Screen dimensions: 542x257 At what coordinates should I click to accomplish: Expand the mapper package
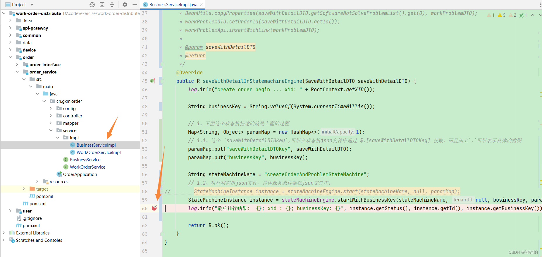click(x=51, y=123)
